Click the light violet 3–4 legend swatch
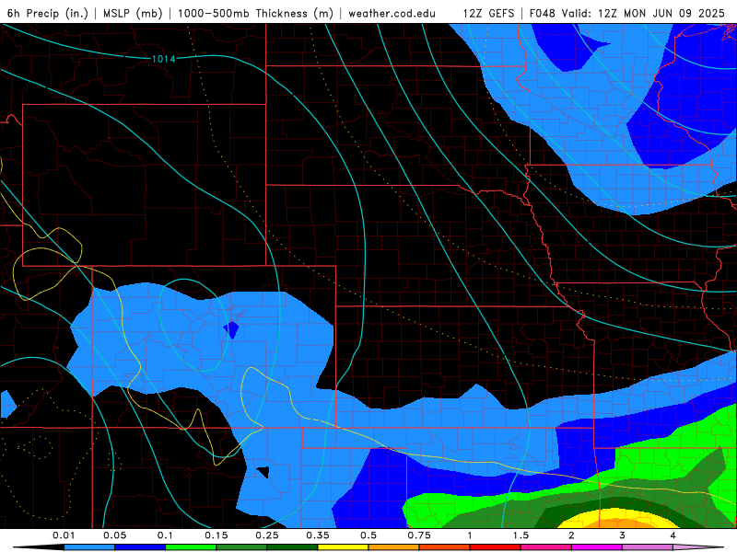 pos(648,547)
